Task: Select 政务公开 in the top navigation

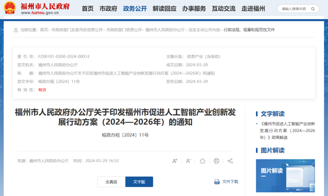Action: pos(135,9)
